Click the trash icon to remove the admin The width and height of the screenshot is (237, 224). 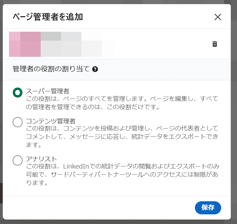point(215,44)
